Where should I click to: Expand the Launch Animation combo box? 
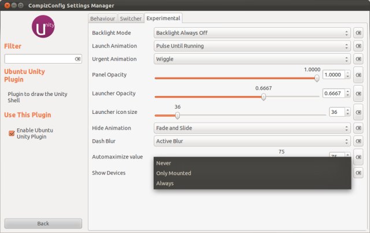click(x=252, y=46)
